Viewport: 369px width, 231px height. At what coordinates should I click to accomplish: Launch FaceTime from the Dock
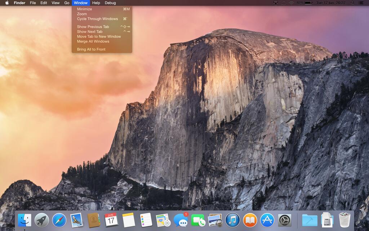coord(198,220)
